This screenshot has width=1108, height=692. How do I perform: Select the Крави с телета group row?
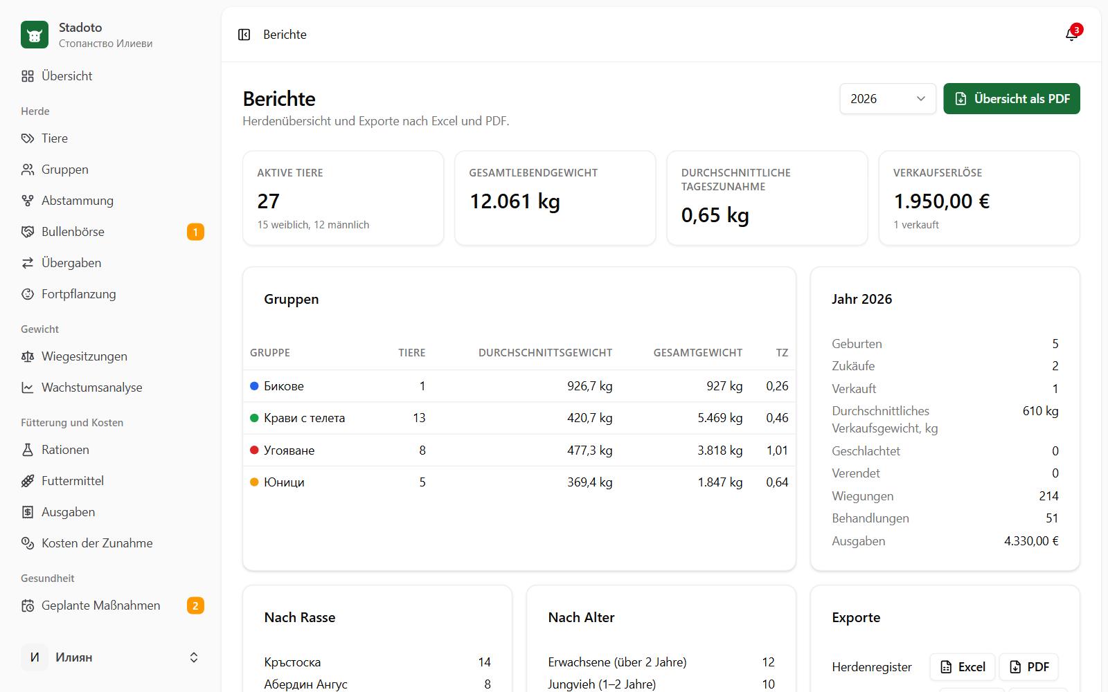coord(519,418)
